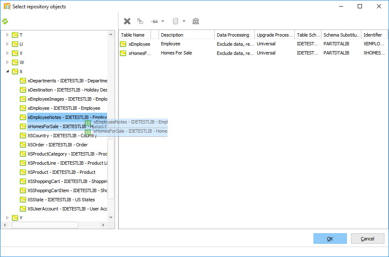The image size is (389, 257).
Task: Select XSOrder - IDETESTLIB - Order tree item
Action: 58,145
